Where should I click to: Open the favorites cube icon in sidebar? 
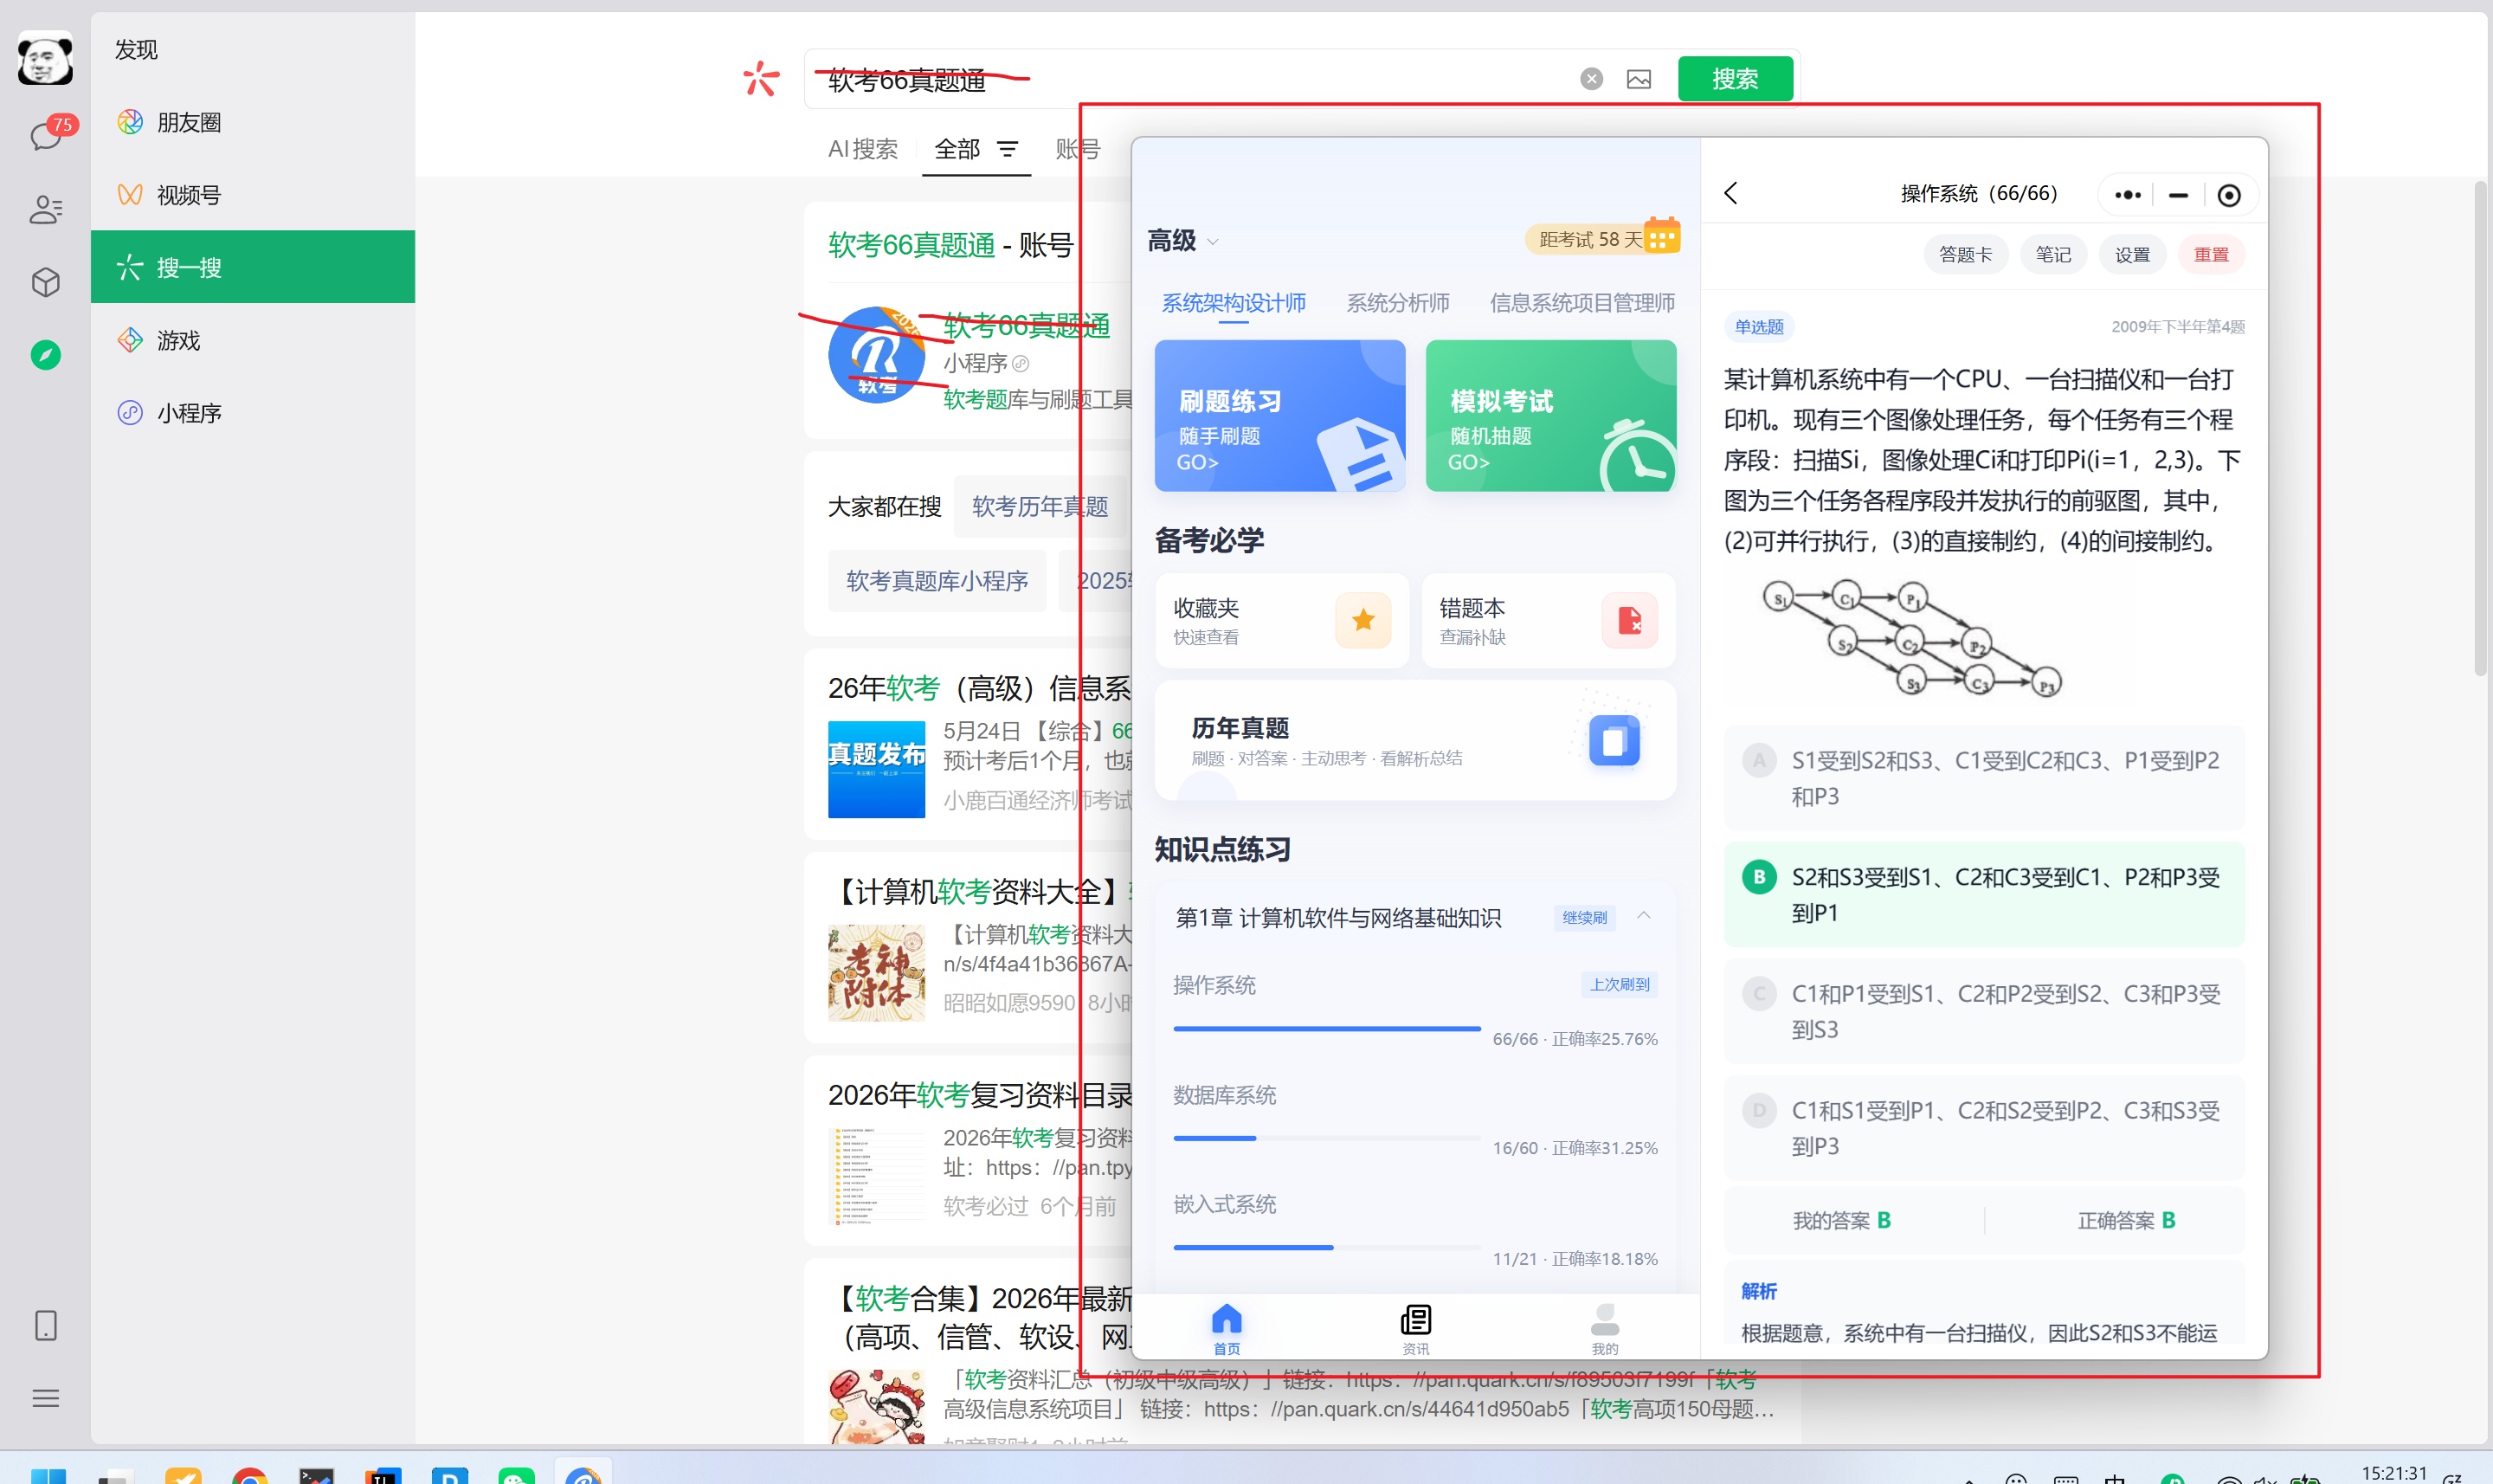46,282
